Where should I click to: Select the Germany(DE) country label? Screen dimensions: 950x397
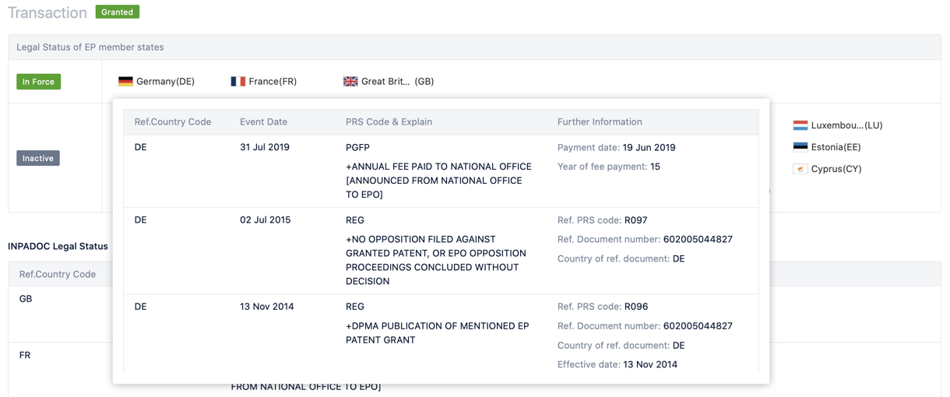coord(165,81)
